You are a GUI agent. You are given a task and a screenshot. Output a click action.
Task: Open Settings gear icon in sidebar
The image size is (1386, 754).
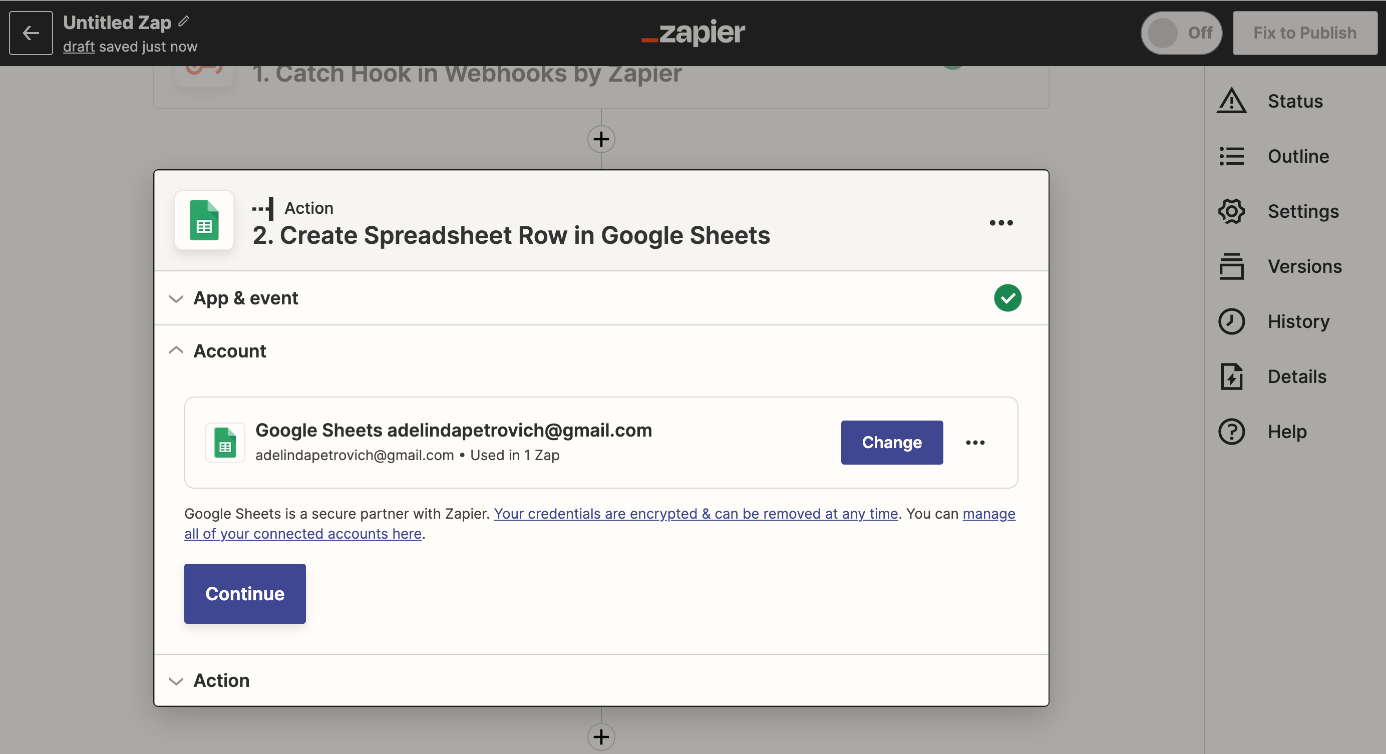[1232, 211]
